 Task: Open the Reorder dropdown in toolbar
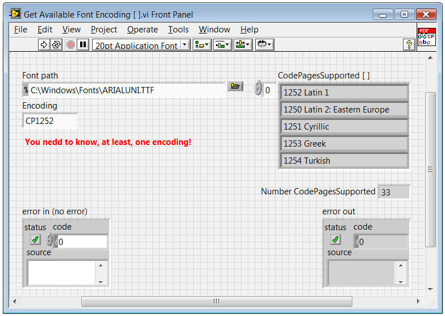(264, 45)
